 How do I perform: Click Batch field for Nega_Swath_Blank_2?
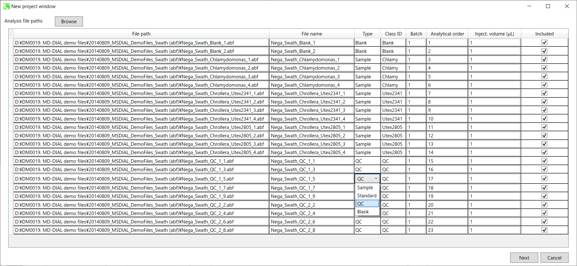pyautogui.click(x=416, y=51)
